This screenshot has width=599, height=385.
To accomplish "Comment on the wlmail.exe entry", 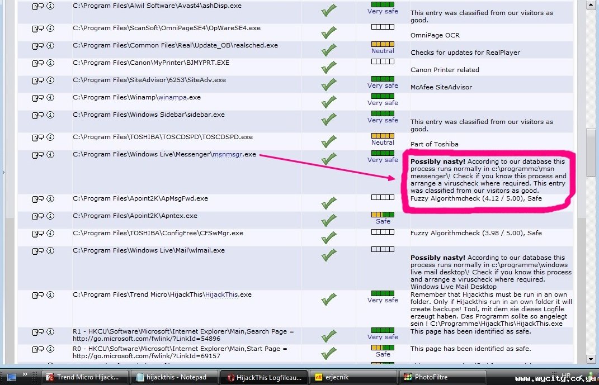I will [38, 251].
